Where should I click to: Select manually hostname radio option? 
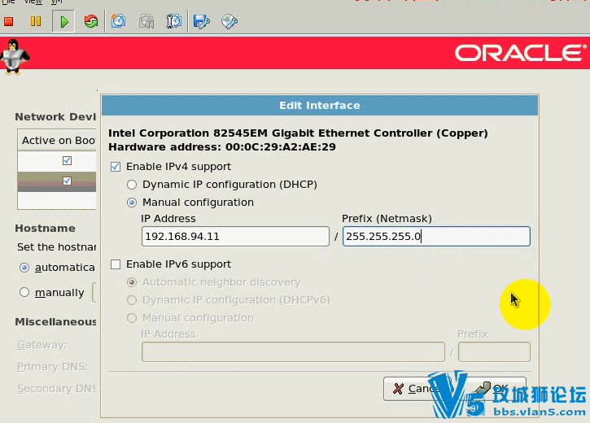[24, 292]
